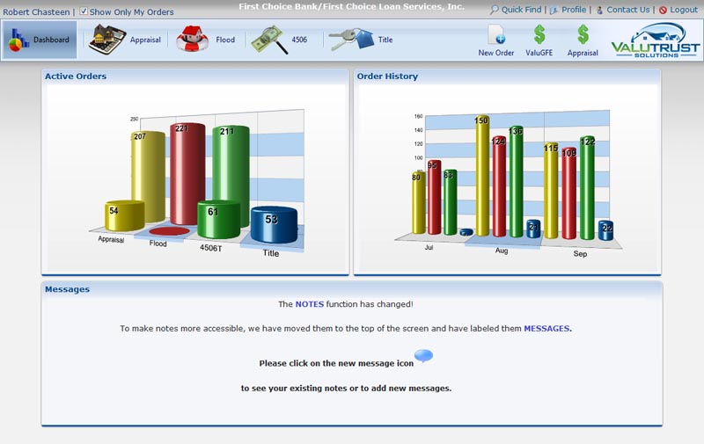This screenshot has height=444, width=704.
Task: Click the Contact Us link
Action: [x=627, y=10]
